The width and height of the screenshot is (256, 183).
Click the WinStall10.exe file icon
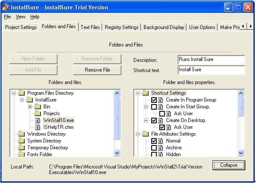[38, 120]
